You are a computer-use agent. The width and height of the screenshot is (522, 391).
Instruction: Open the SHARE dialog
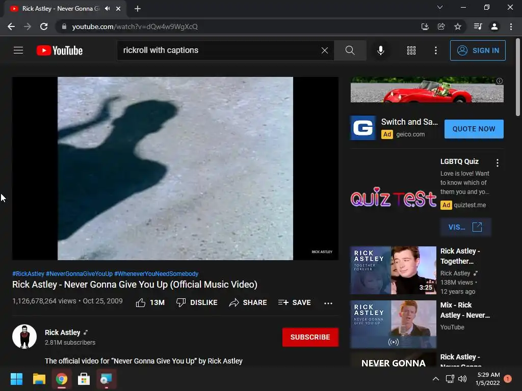pos(248,302)
